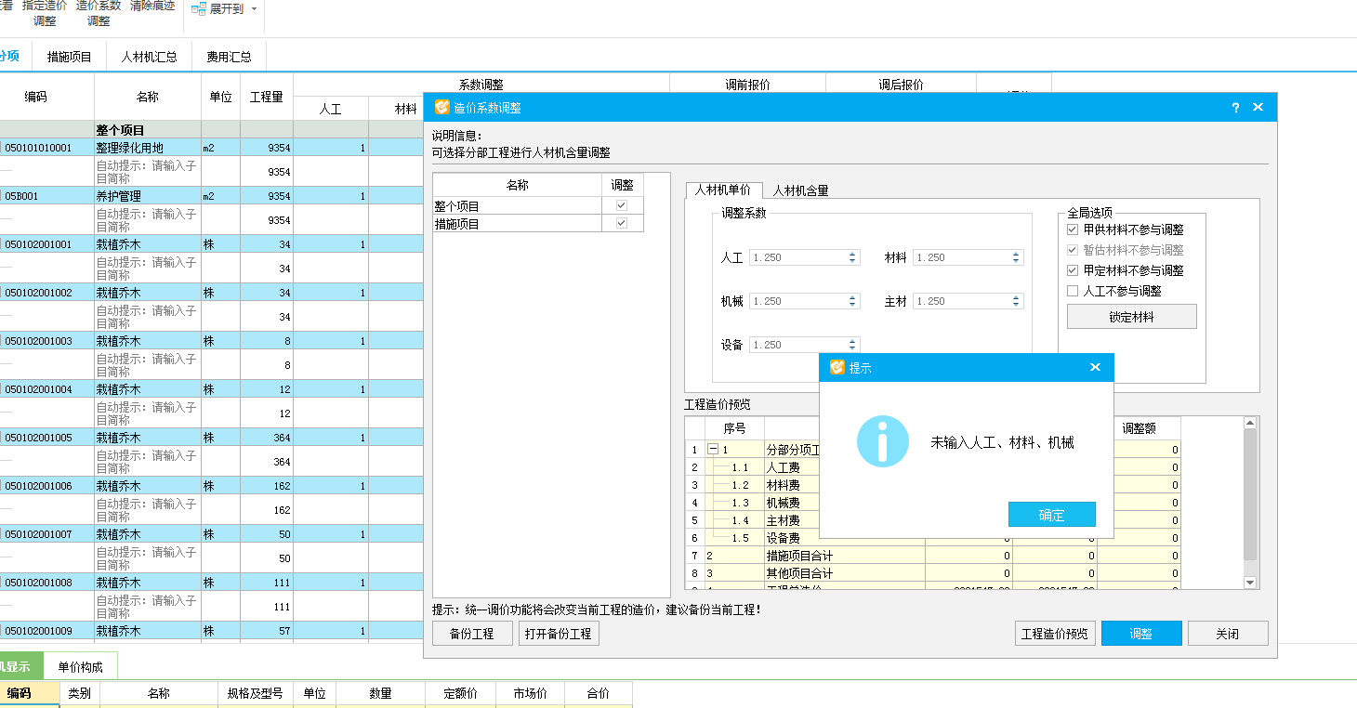Enable 人工不参与调整 checkbox
Screen dimensions: 1357x708
1073,291
